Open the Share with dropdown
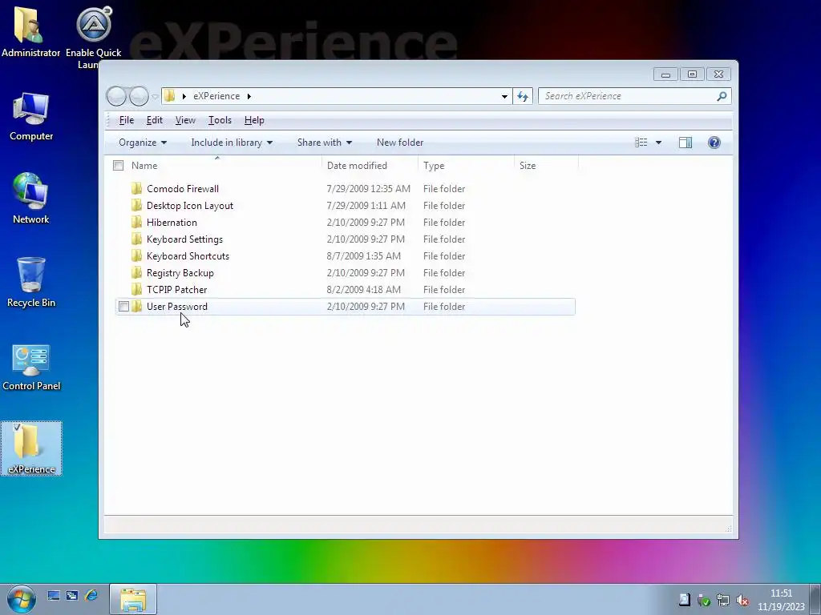This screenshot has height=615, width=821. coord(324,143)
